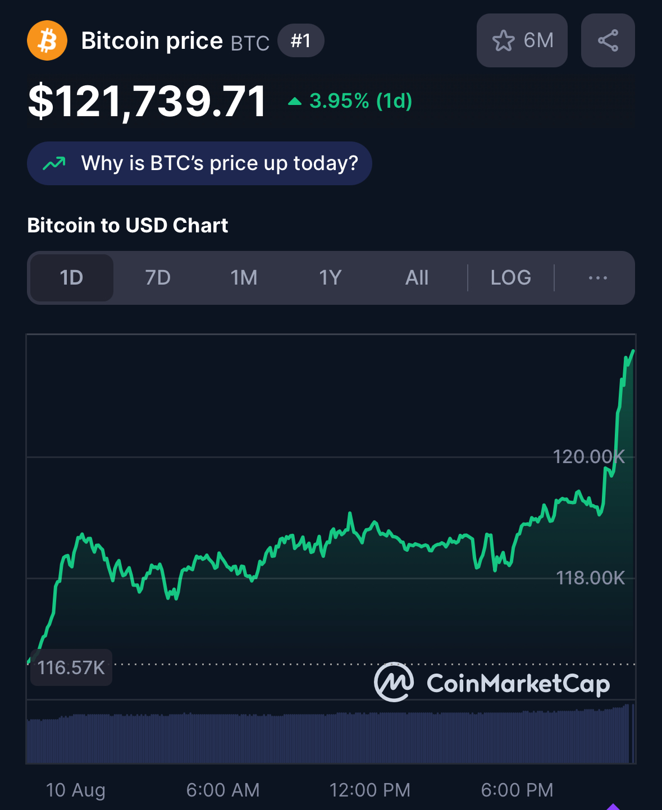
Task: Toggle LOG scale on the chart
Action: coord(510,278)
